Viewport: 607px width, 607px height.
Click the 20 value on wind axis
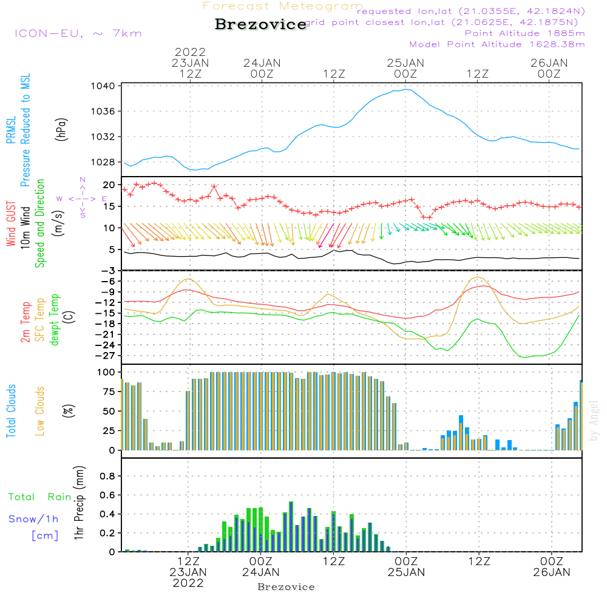click(109, 185)
